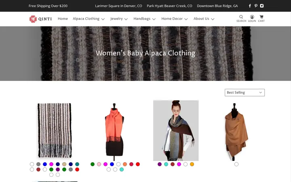
Task: Pick magenta swatch under the model photo
Action: (x=179, y=164)
